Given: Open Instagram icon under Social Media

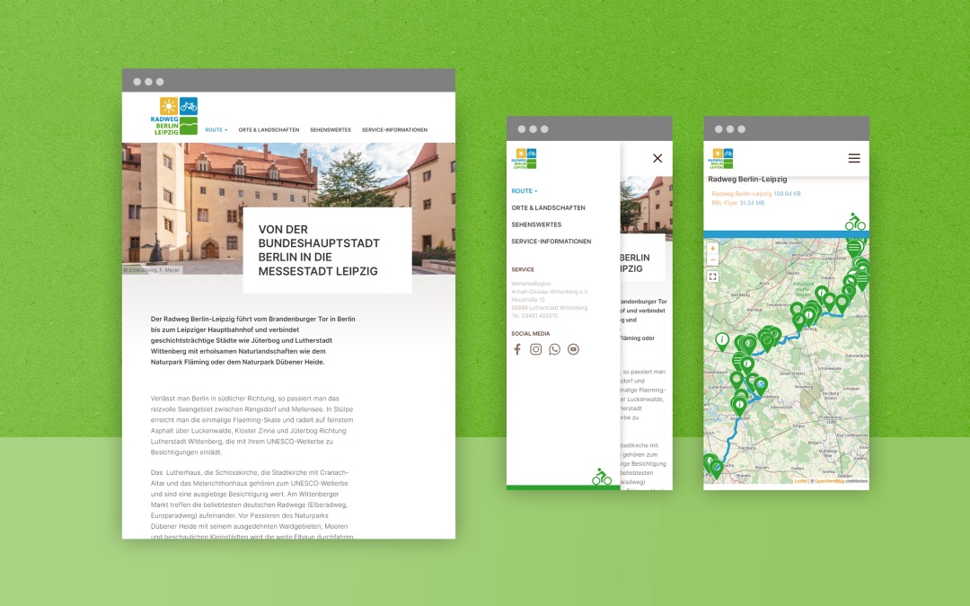Looking at the screenshot, I should pos(535,349).
